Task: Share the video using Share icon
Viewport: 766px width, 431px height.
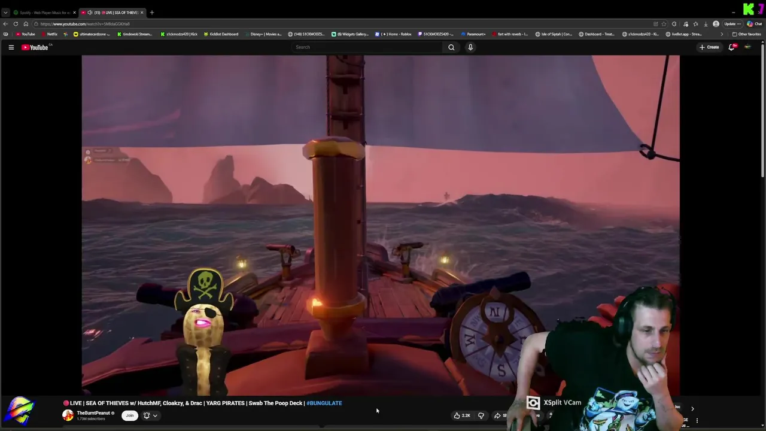Action: coord(498,415)
